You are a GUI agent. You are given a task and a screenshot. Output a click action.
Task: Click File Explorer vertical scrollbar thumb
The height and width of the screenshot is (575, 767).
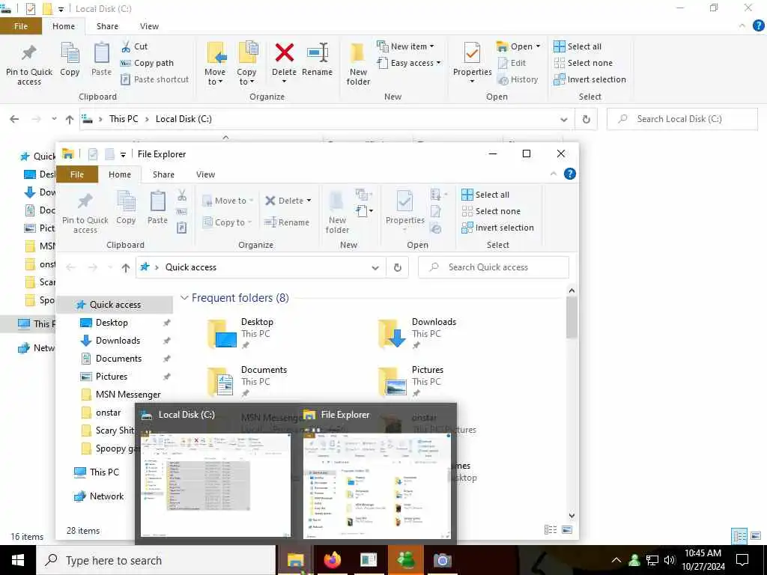(572, 317)
